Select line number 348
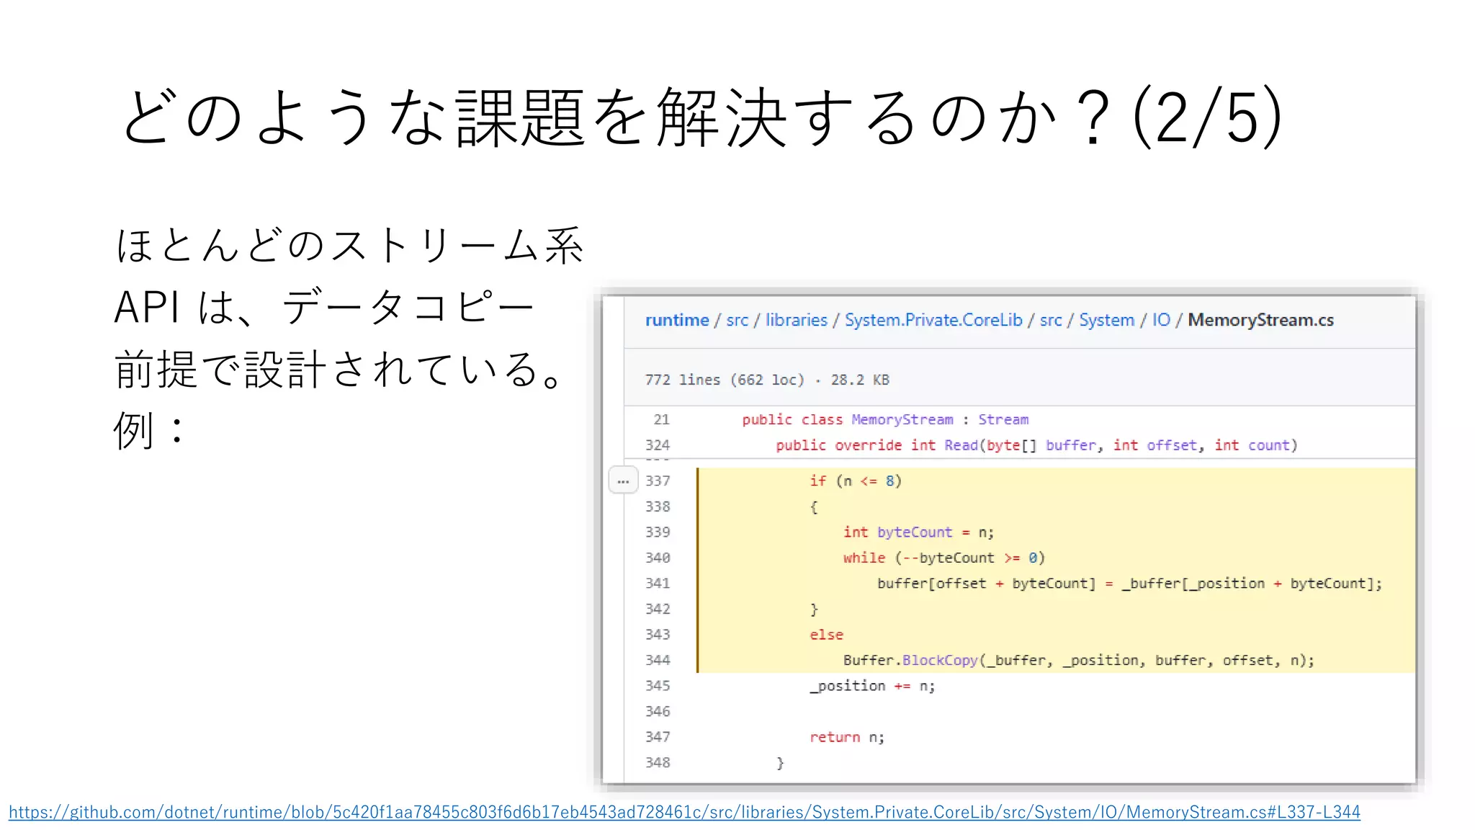The image size is (1475, 830). [658, 762]
